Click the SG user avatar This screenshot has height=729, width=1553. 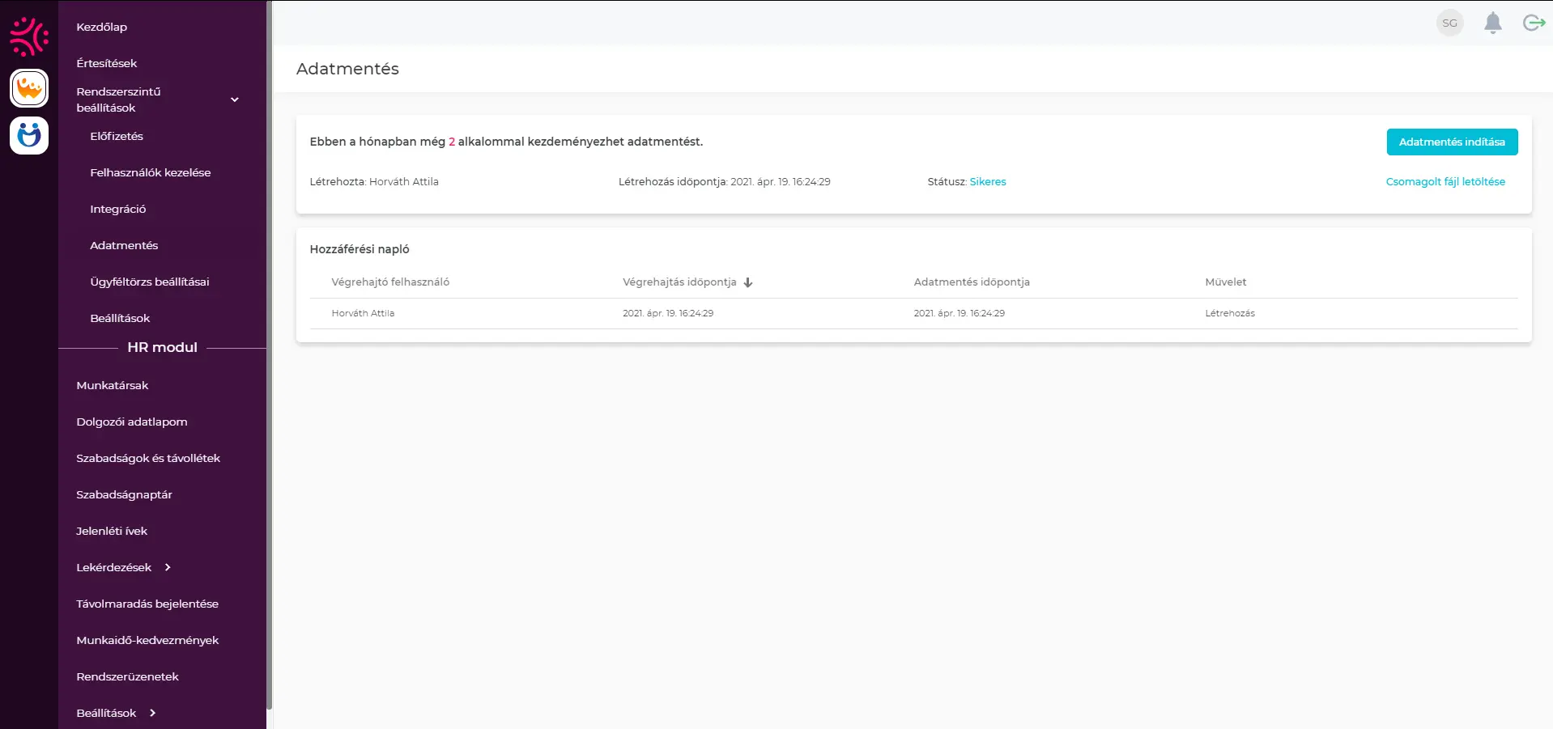pyautogui.click(x=1449, y=23)
